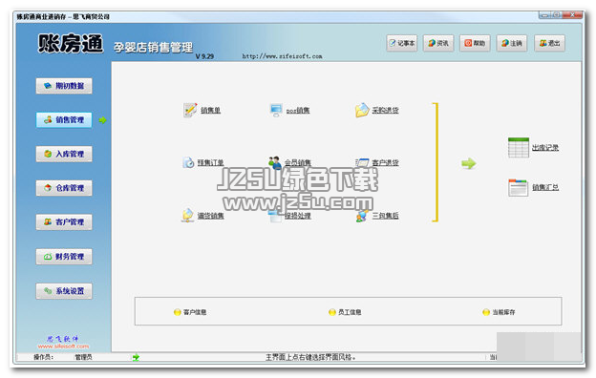
Task: Click the 报损处理 icon
Action: click(275, 216)
